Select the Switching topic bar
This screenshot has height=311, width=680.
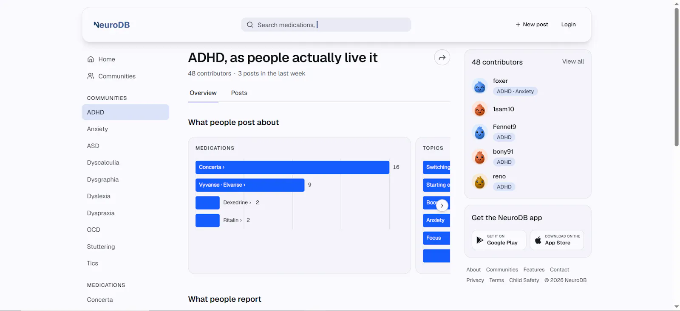coord(436,167)
